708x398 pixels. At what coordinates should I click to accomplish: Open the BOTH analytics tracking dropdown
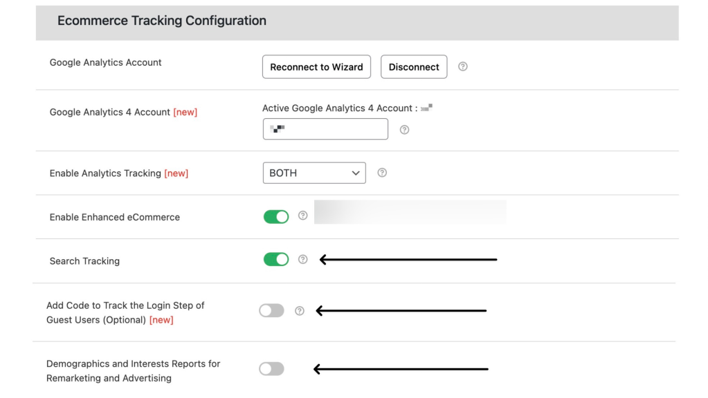coord(314,173)
